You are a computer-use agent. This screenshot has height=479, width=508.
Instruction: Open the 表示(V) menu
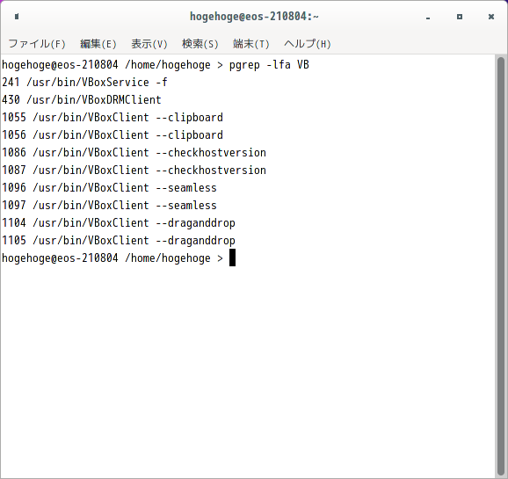tap(149, 44)
